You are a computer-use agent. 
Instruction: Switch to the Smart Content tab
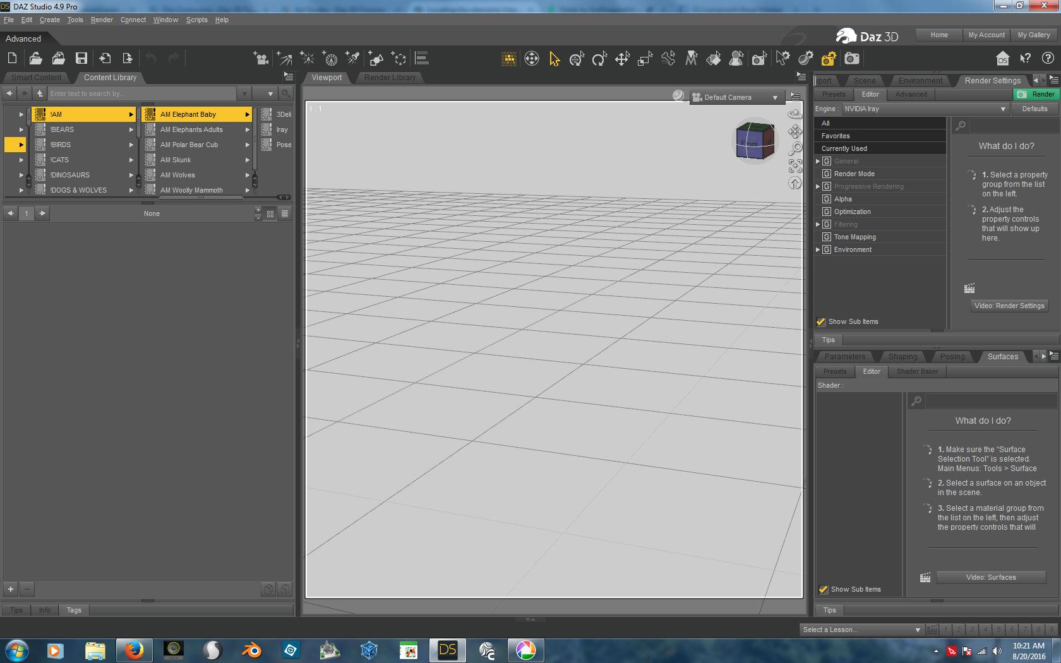[37, 78]
